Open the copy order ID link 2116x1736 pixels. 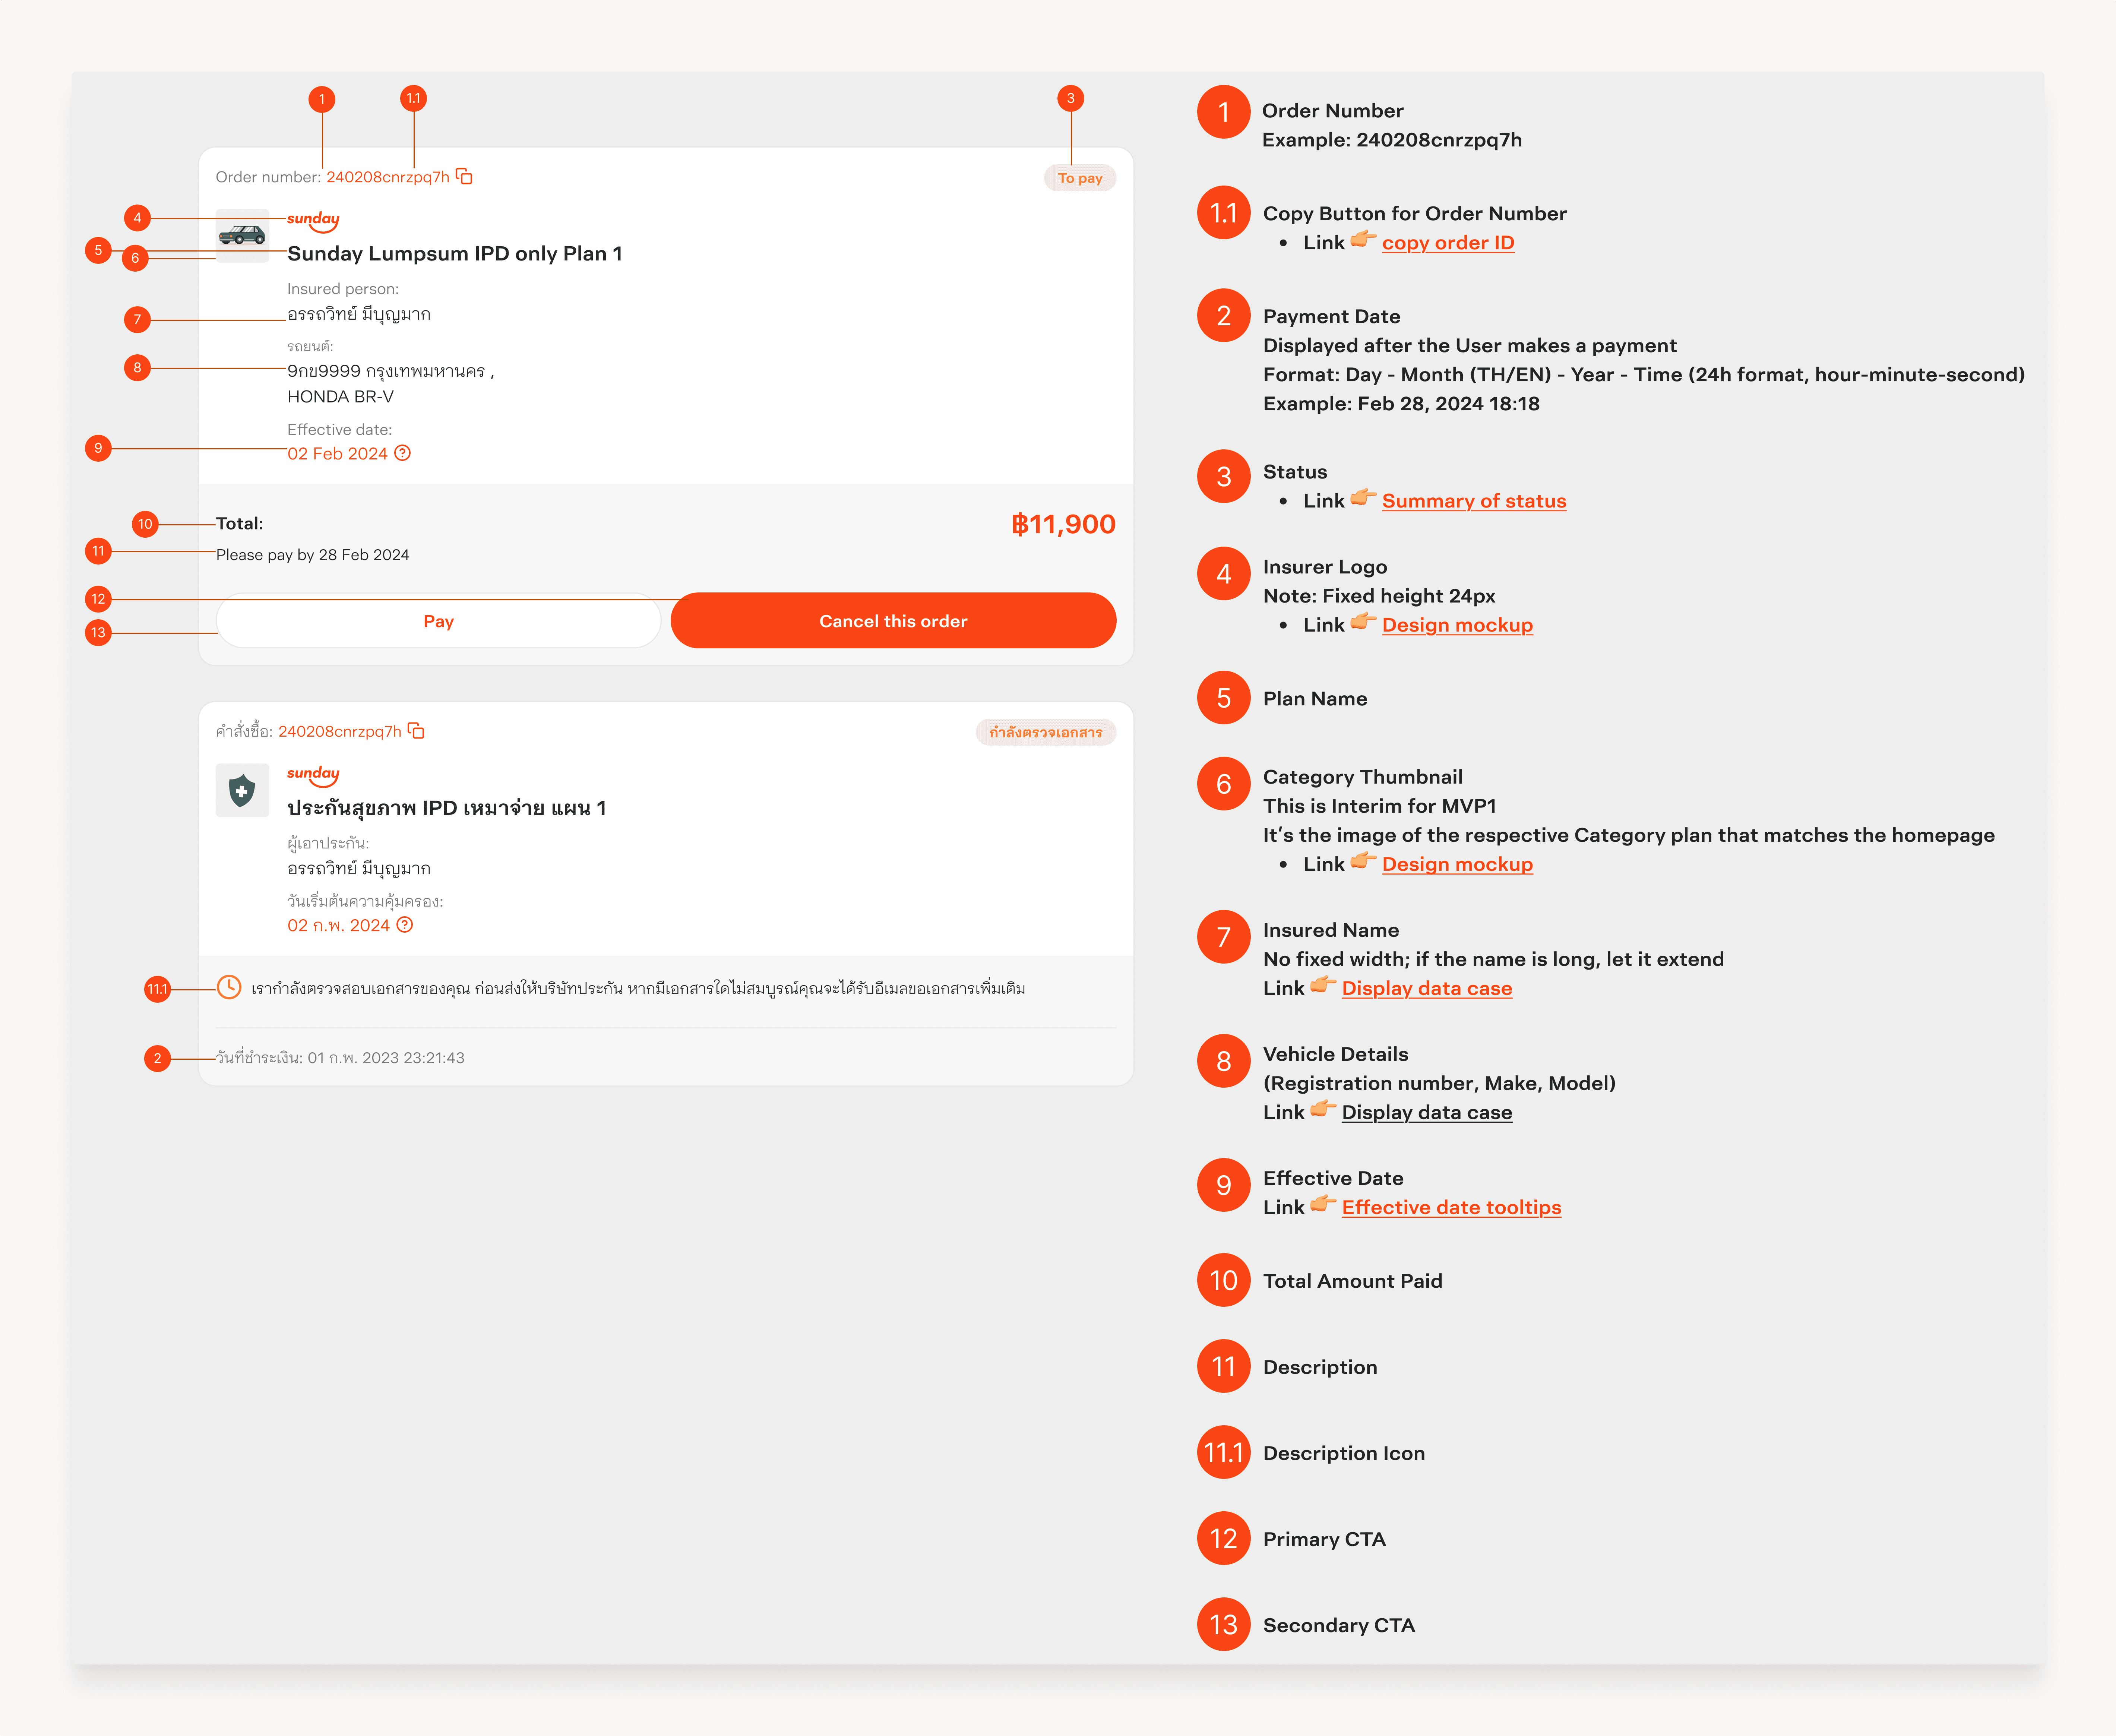pyautogui.click(x=1447, y=243)
